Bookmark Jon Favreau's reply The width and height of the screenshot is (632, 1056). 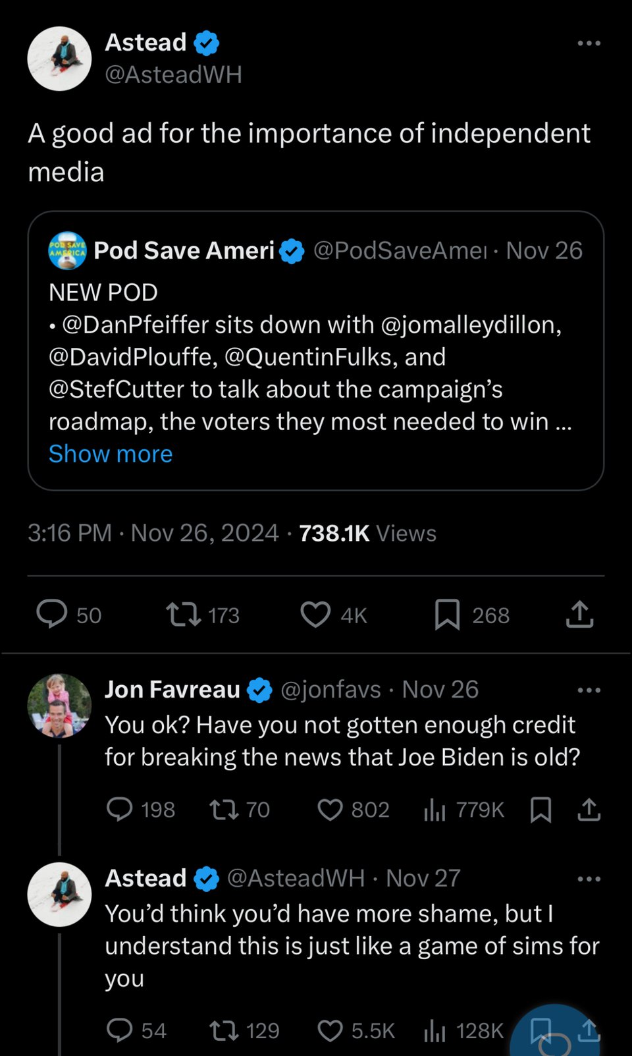pyautogui.click(x=540, y=809)
